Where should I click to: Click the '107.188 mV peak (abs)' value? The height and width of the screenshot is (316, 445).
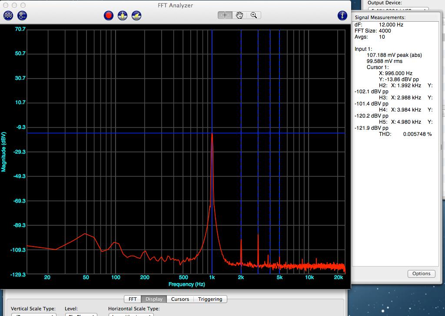pos(394,55)
